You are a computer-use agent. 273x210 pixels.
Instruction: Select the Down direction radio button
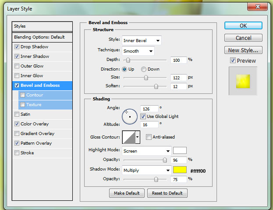tap(144, 69)
